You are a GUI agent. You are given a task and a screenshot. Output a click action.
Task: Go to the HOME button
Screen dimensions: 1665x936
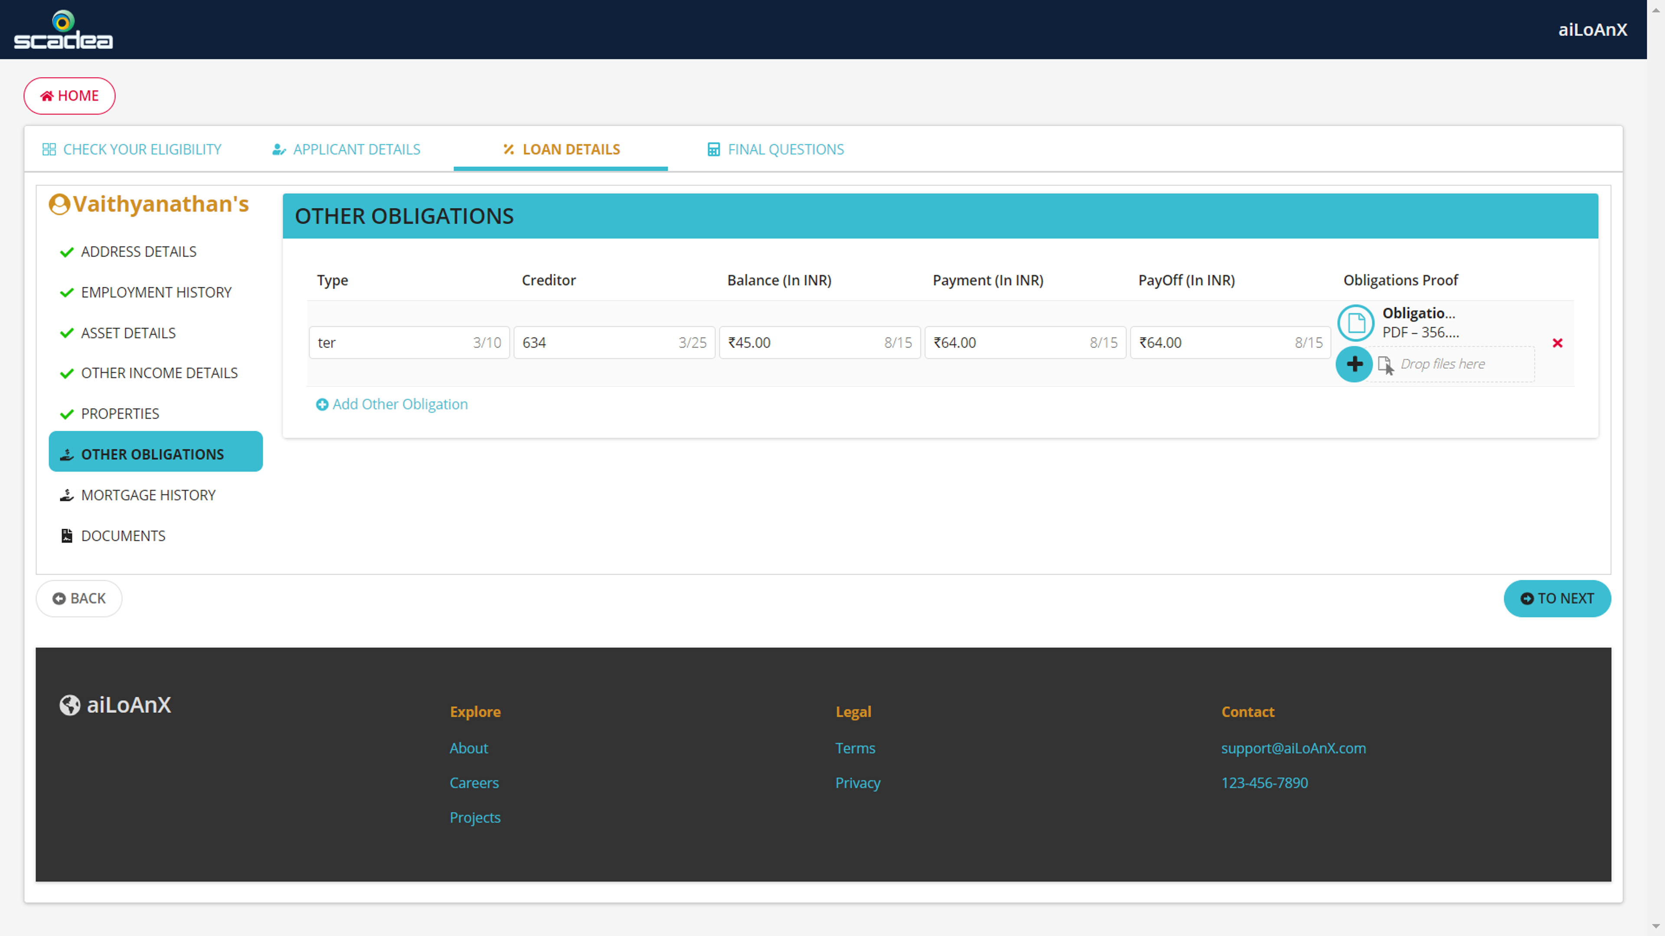point(70,96)
